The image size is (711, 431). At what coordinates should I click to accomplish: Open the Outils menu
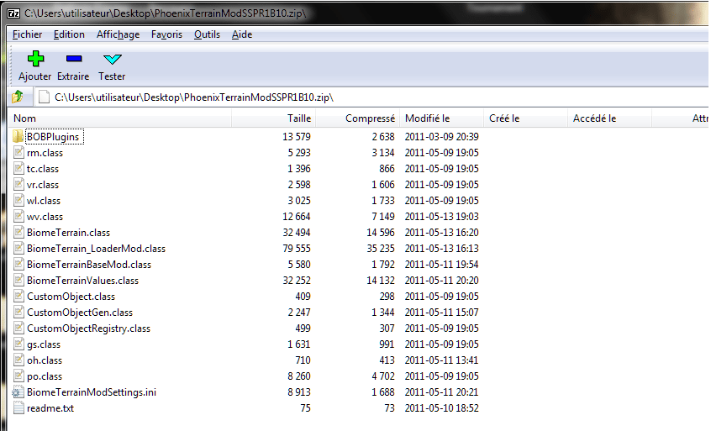(x=207, y=34)
